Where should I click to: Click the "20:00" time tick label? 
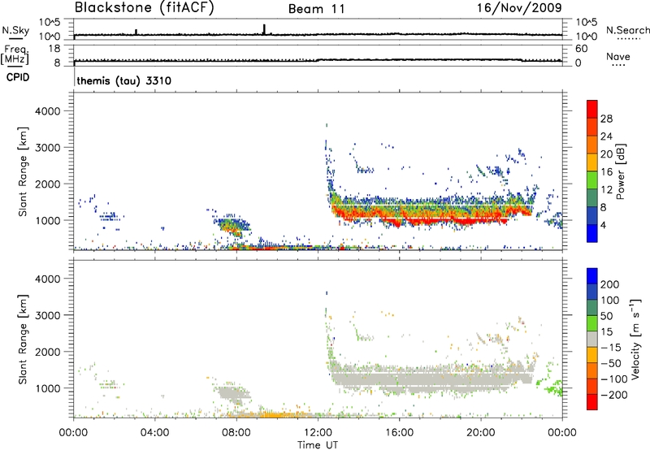pyautogui.click(x=481, y=433)
